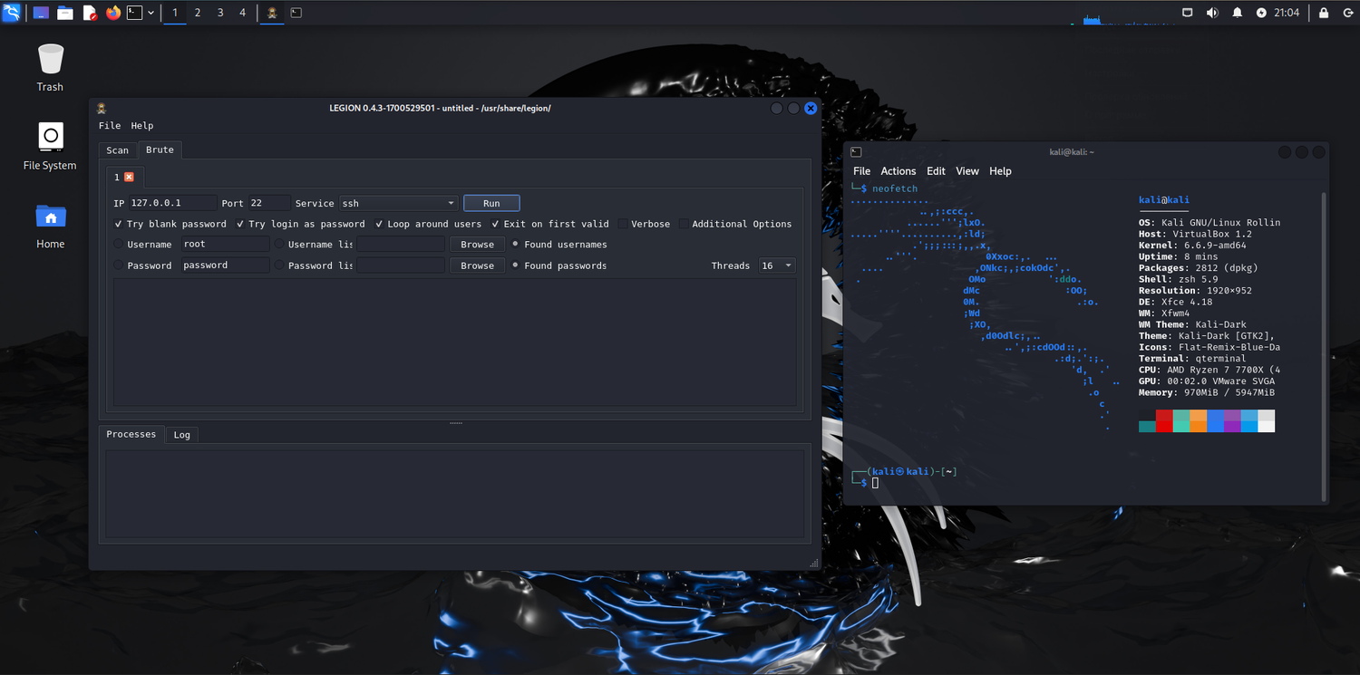Viewport: 1360px width, 675px height.
Task: Open the file manager panel launcher
Action: [65, 13]
